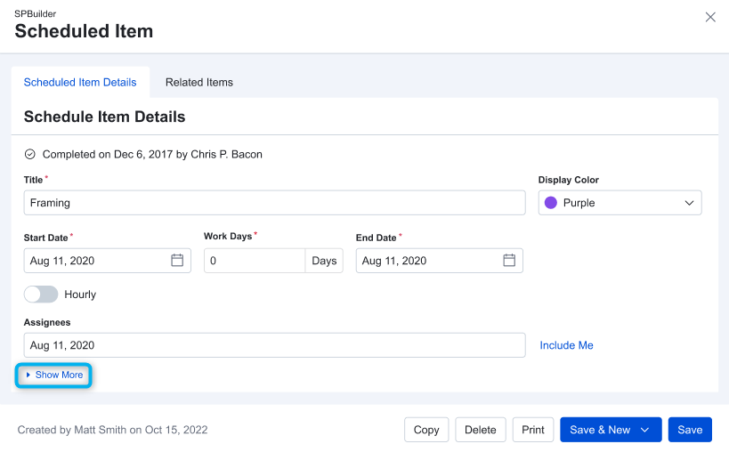This screenshot has height=452, width=729.
Task: Expand the Show More section
Action: pos(54,375)
